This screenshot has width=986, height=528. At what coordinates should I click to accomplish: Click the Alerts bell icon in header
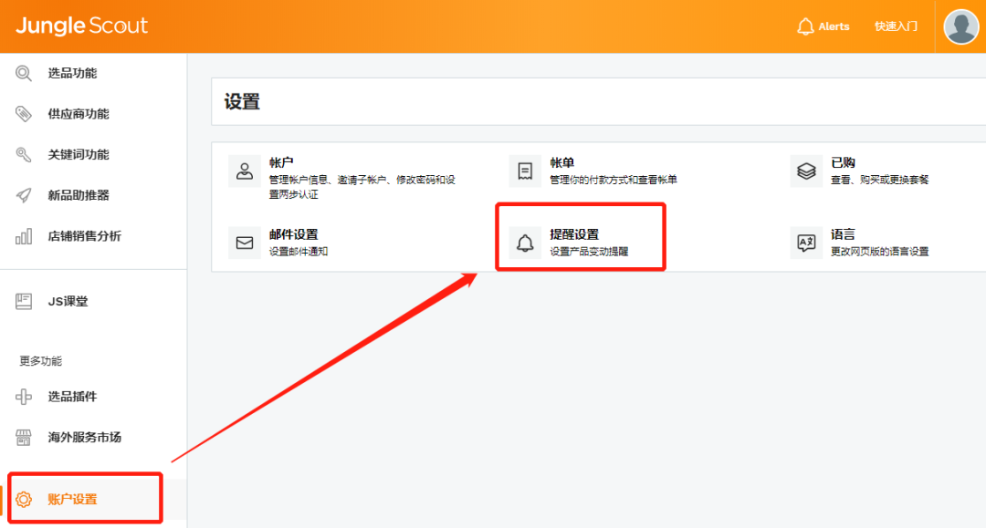click(x=805, y=26)
